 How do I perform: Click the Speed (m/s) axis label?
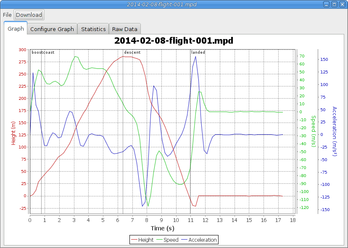pos(313,131)
